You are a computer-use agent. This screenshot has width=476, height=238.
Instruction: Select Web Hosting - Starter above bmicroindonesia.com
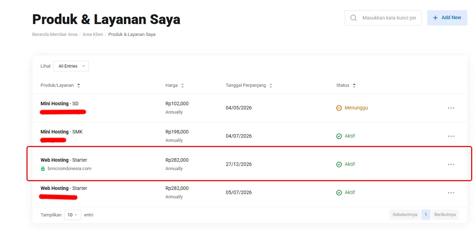coord(64,160)
